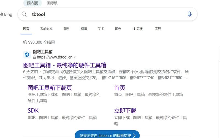The image size is (220, 138).
Task: Switch to 国际版 search mode
Action: pos(52,3)
